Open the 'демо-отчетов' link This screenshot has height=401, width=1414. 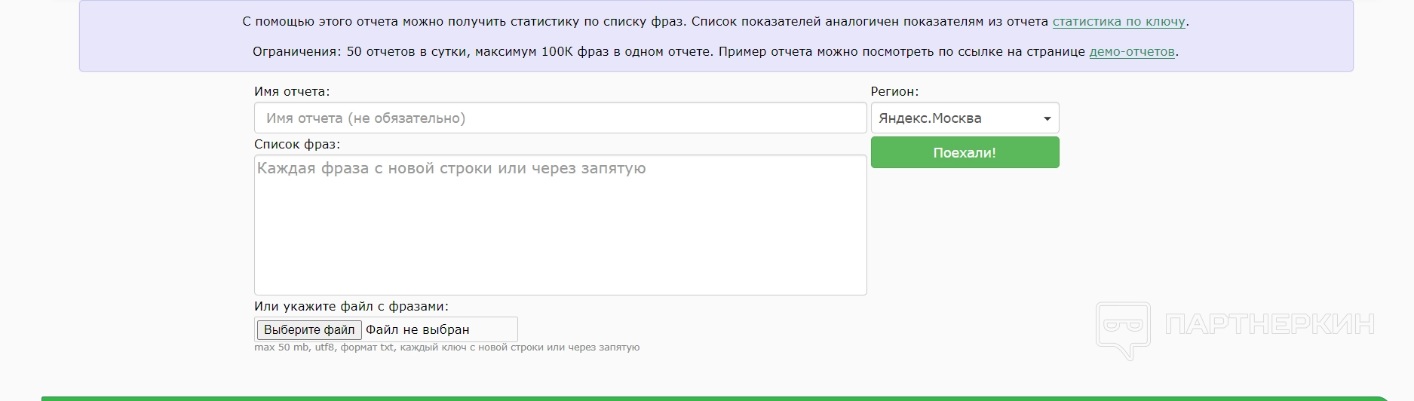(x=1132, y=52)
